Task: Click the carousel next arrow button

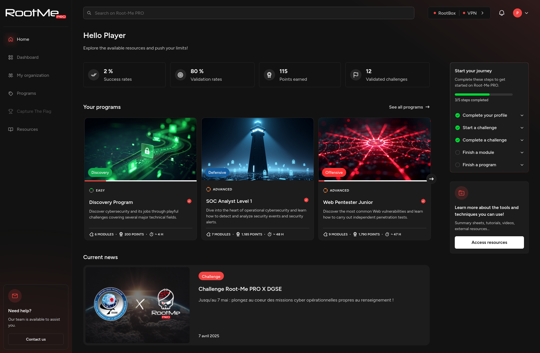Action: (431, 179)
